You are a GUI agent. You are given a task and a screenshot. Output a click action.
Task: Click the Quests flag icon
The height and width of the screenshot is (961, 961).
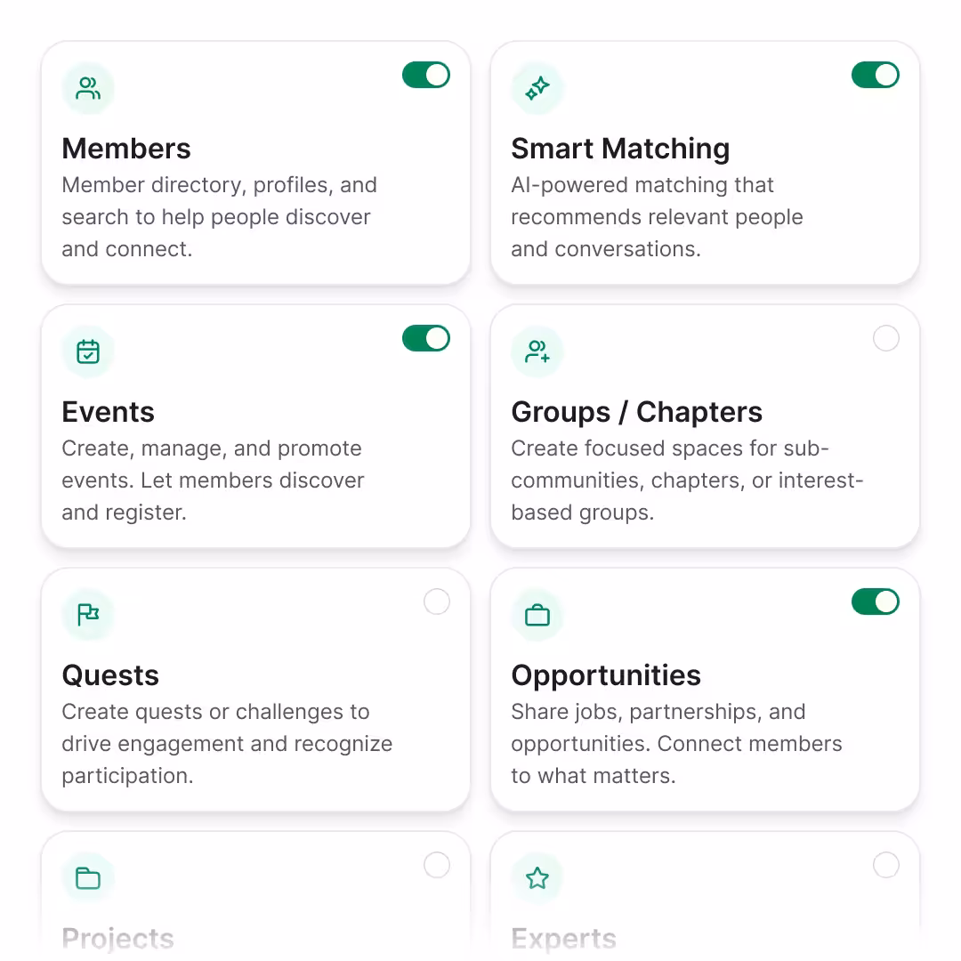(x=87, y=615)
